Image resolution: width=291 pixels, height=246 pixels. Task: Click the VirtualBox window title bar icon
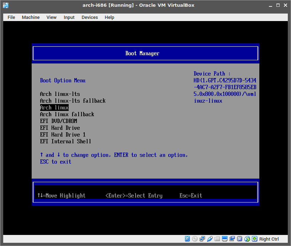pyautogui.click(x=6, y=5)
